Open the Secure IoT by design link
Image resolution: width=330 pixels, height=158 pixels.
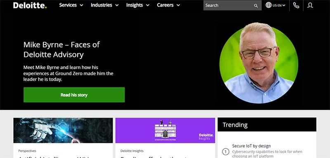pyautogui.click(x=251, y=146)
